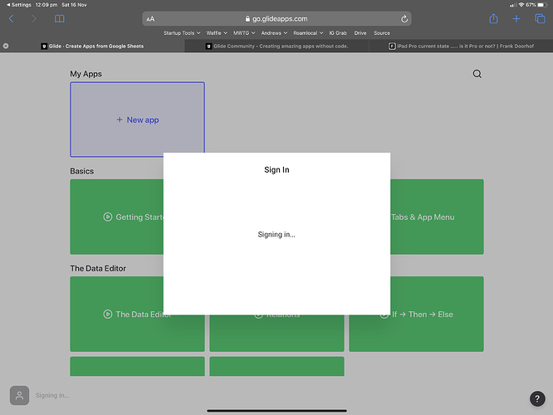Expand the Roamlocal bookmarks folder
Screen dimensions: 553x415
308,33
